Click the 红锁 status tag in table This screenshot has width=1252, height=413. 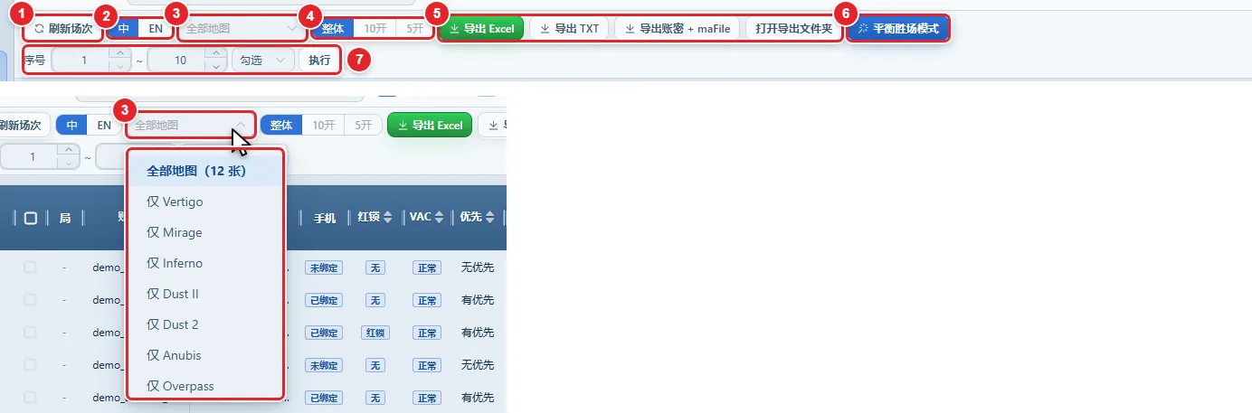click(x=375, y=333)
